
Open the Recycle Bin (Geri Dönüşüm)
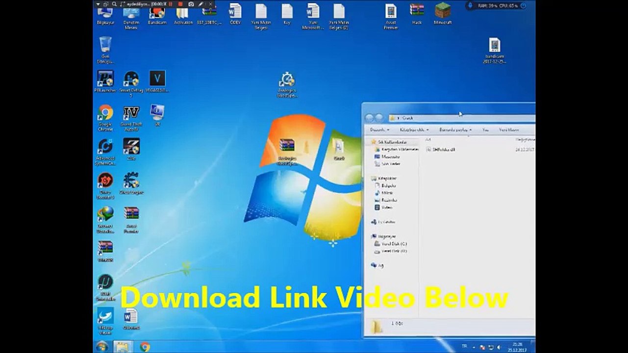(105, 50)
